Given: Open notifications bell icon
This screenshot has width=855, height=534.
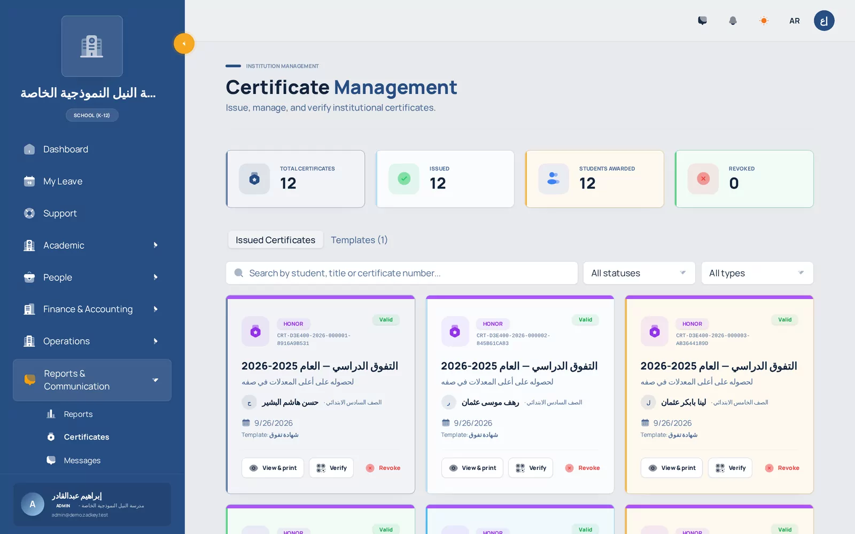Looking at the screenshot, I should tap(733, 21).
